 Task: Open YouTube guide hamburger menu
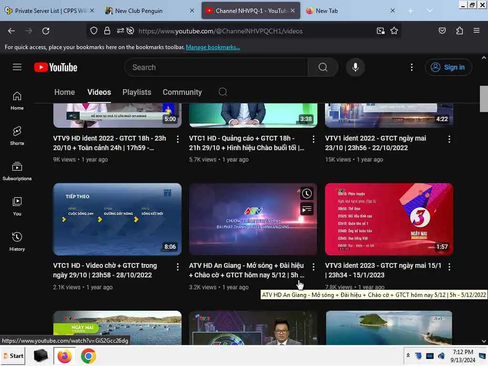pos(17,67)
